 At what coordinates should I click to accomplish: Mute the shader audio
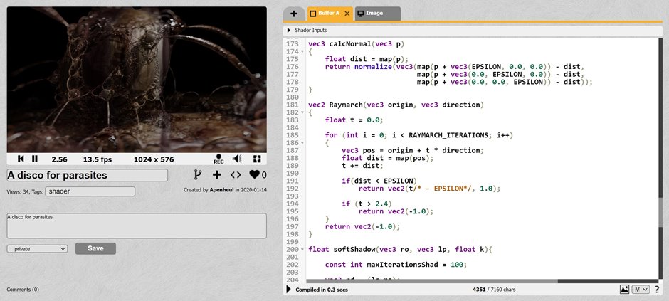pyautogui.click(x=238, y=159)
